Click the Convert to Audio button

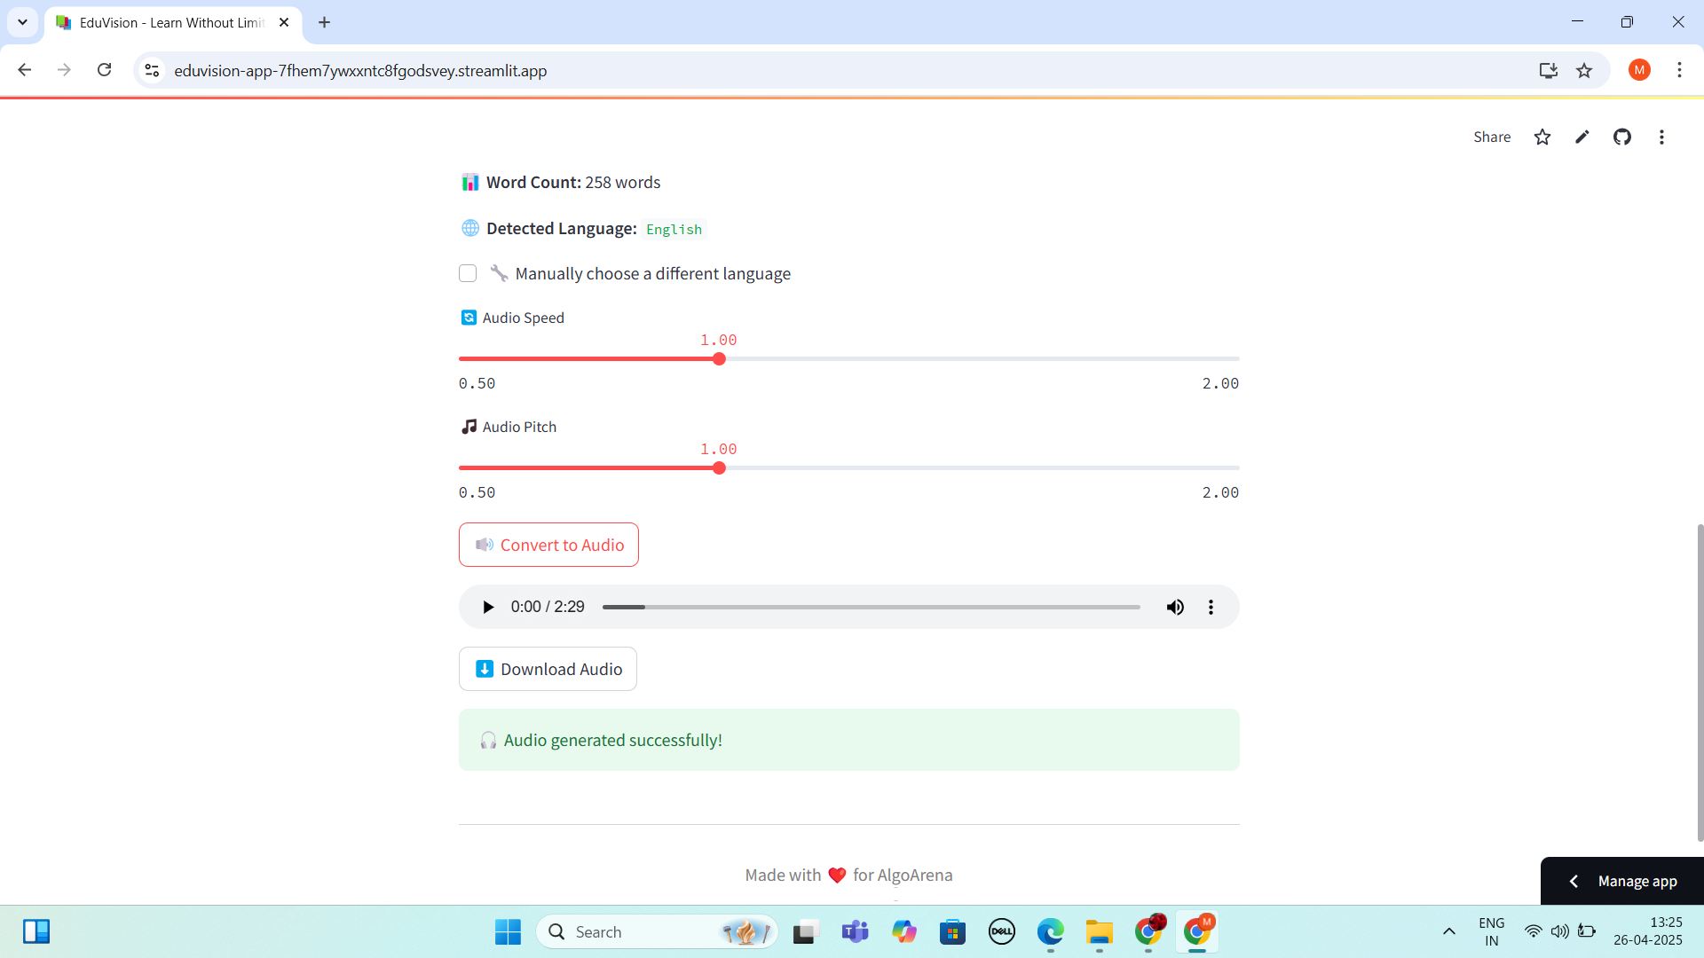(x=548, y=545)
